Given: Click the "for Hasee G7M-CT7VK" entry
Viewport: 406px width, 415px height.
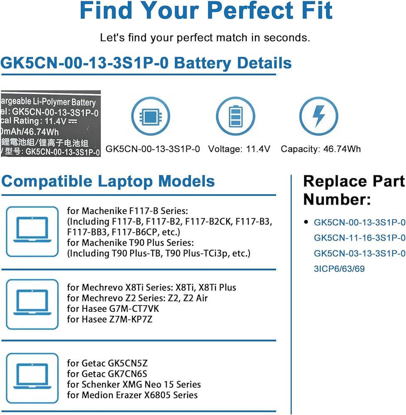Looking at the screenshot, I should (113, 308).
